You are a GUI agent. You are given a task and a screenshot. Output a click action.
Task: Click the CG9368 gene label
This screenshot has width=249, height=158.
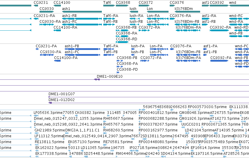tap(123, 3)
